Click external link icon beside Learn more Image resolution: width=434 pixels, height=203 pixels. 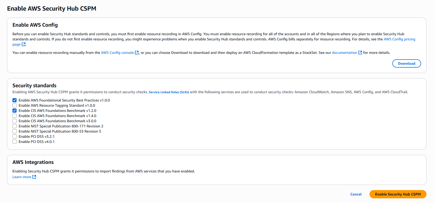[x=34, y=177]
